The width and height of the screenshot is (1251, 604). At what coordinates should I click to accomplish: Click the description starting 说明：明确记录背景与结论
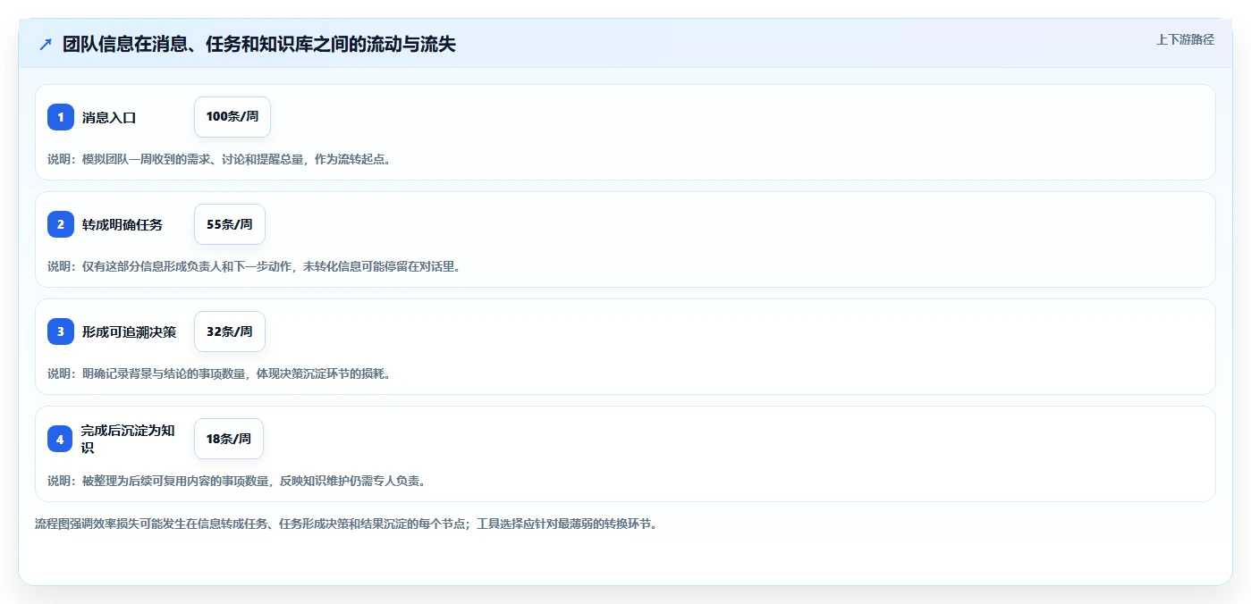[219, 373]
